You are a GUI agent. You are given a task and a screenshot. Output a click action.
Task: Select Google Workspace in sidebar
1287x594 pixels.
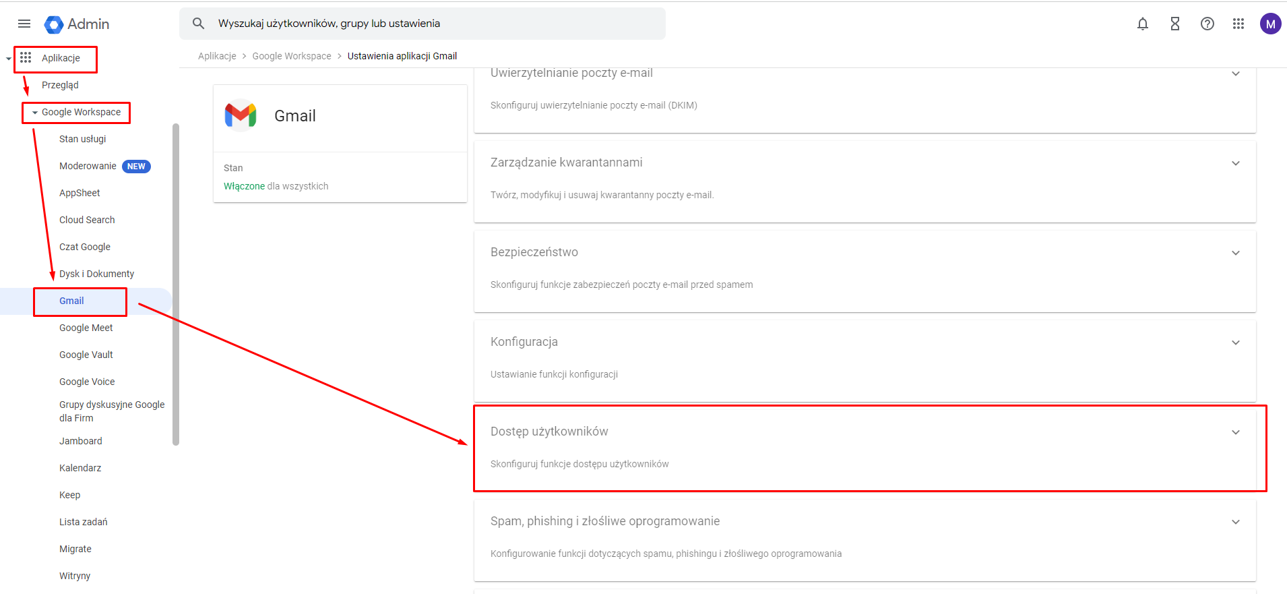pyautogui.click(x=82, y=112)
